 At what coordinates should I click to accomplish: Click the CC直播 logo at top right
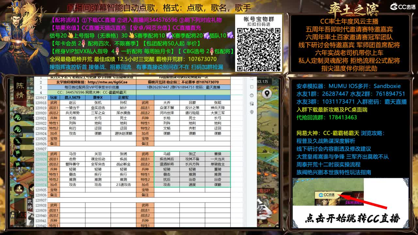tap(403, 7)
